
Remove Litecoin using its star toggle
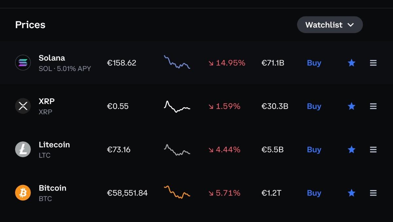[351, 150]
